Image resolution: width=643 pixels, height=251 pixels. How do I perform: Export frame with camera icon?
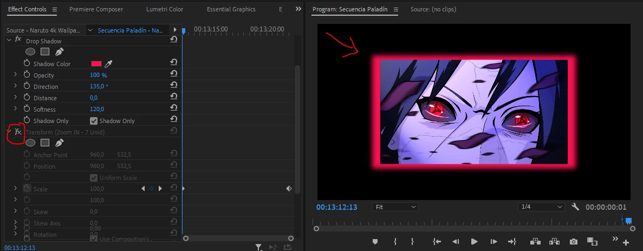point(573,242)
